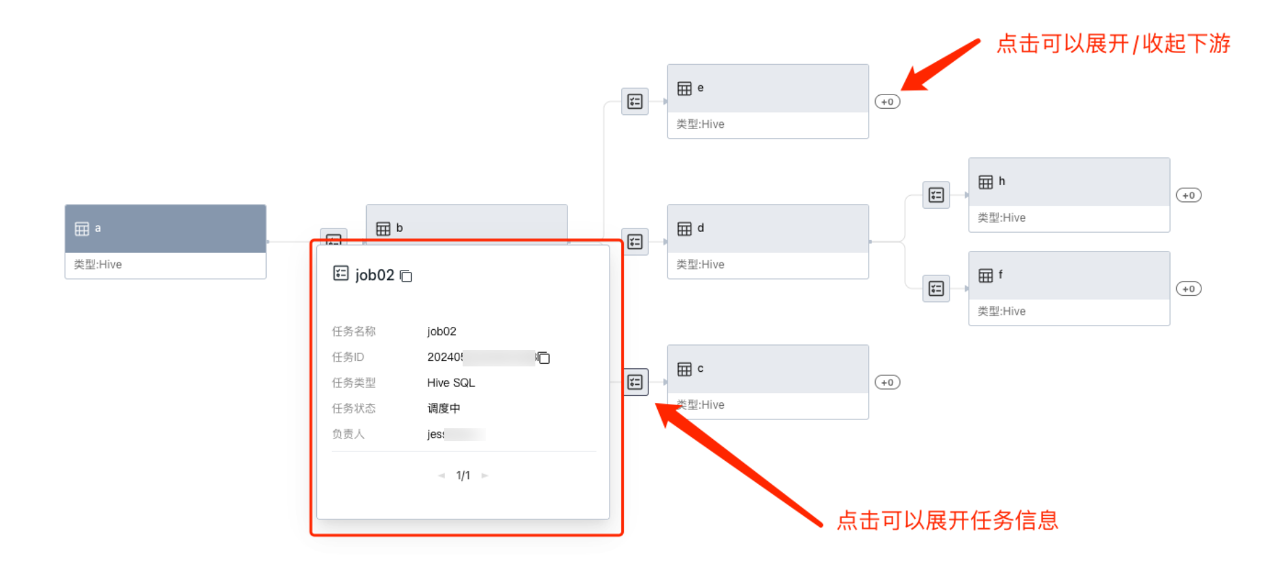Screen dimensions: 1264x569
Task: Click the task icon before table d
Action: click(635, 242)
